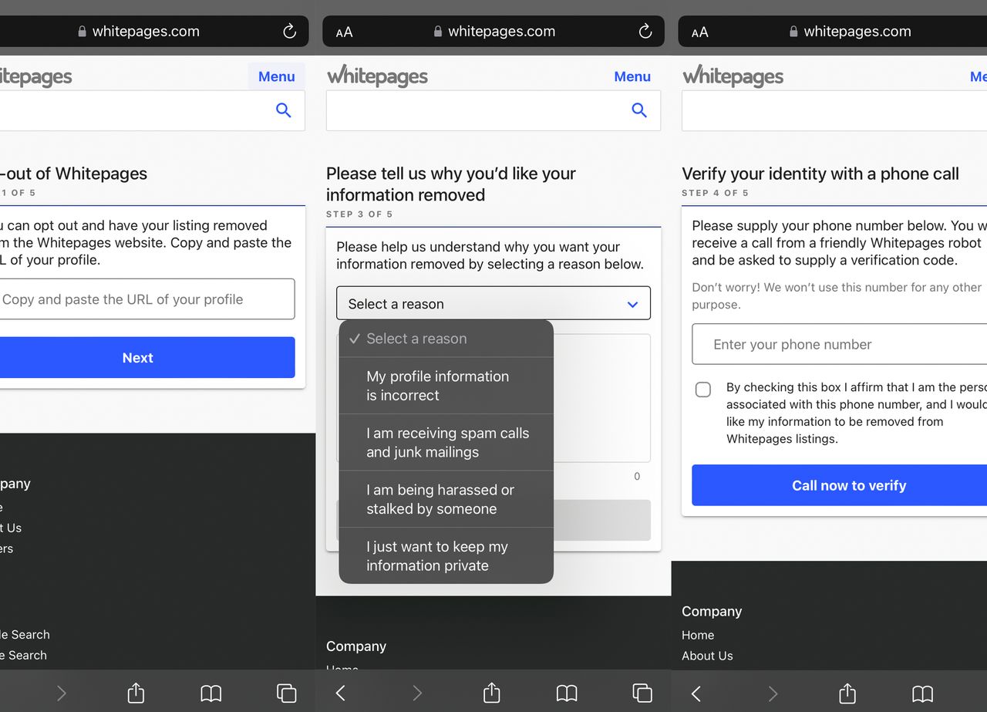Go back using the step 4 screen back arrow
Viewport: 987px width, 712px height.
click(x=696, y=693)
